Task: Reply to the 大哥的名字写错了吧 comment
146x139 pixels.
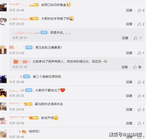Action: point(129,24)
